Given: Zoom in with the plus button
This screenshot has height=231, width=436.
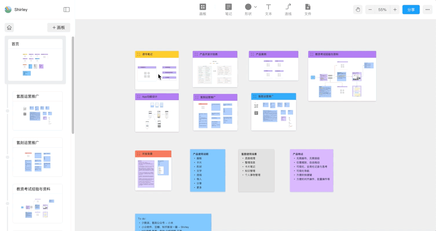Looking at the screenshot, I should coord(395,10).
